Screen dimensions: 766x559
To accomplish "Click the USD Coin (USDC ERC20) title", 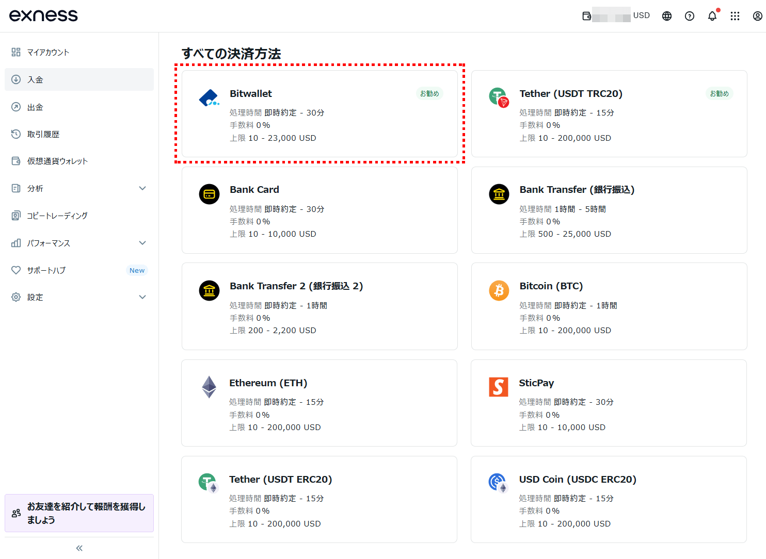I will 578,480.
